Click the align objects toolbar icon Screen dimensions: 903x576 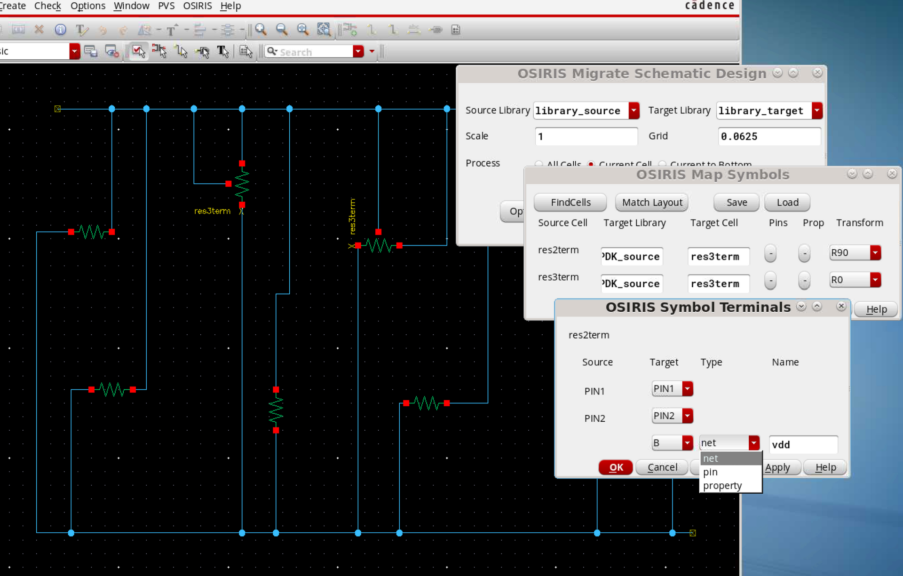[200, 30]
